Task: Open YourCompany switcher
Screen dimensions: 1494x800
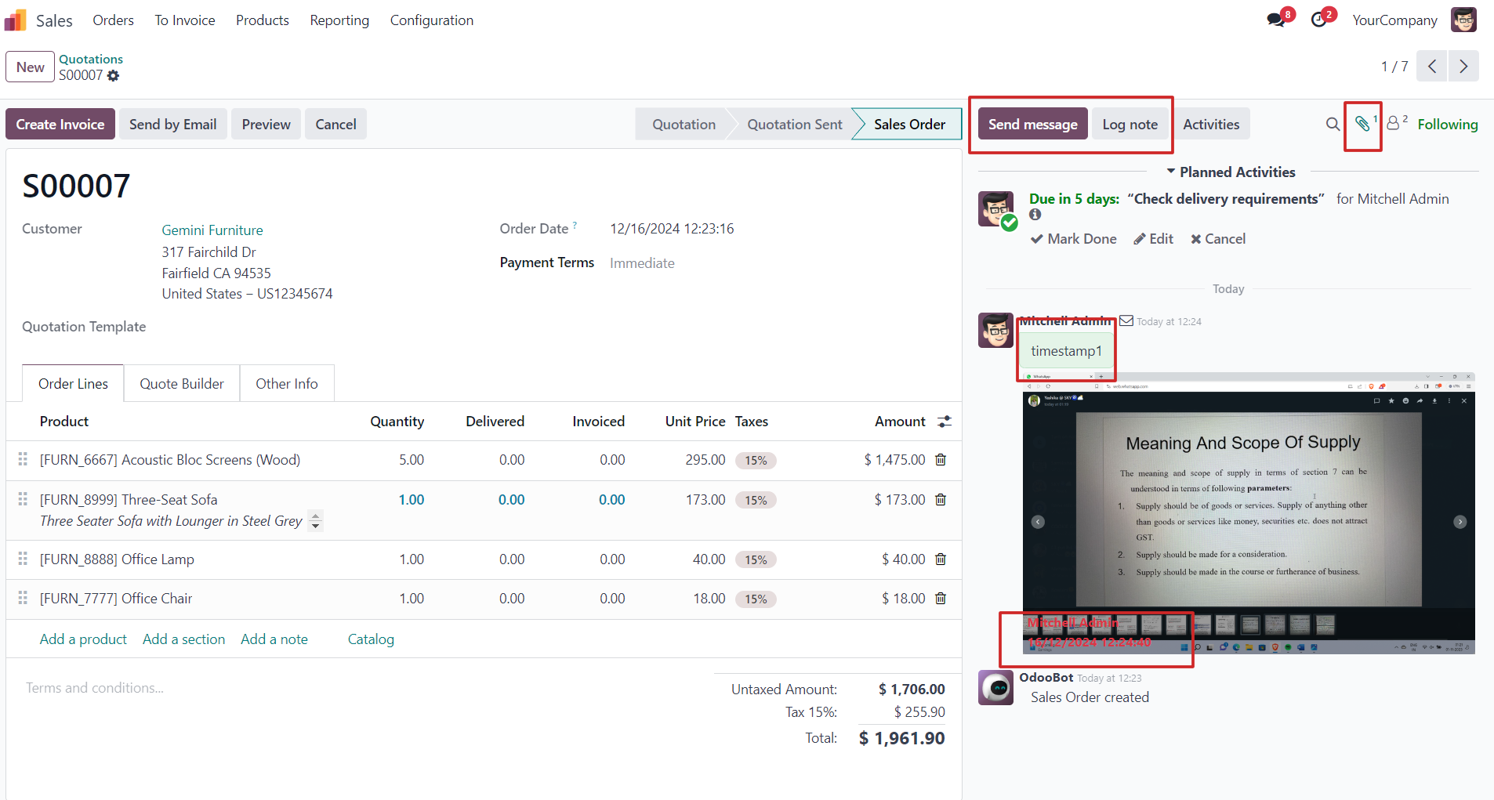Action: coord(1394,20)
